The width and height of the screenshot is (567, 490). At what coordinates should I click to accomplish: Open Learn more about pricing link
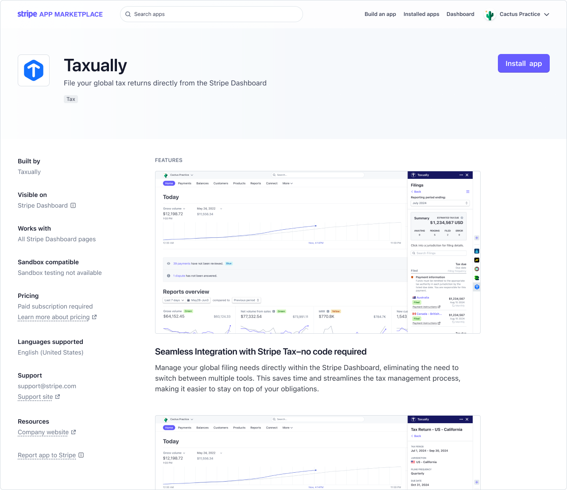pyautogui.click(x=54, y=317)
